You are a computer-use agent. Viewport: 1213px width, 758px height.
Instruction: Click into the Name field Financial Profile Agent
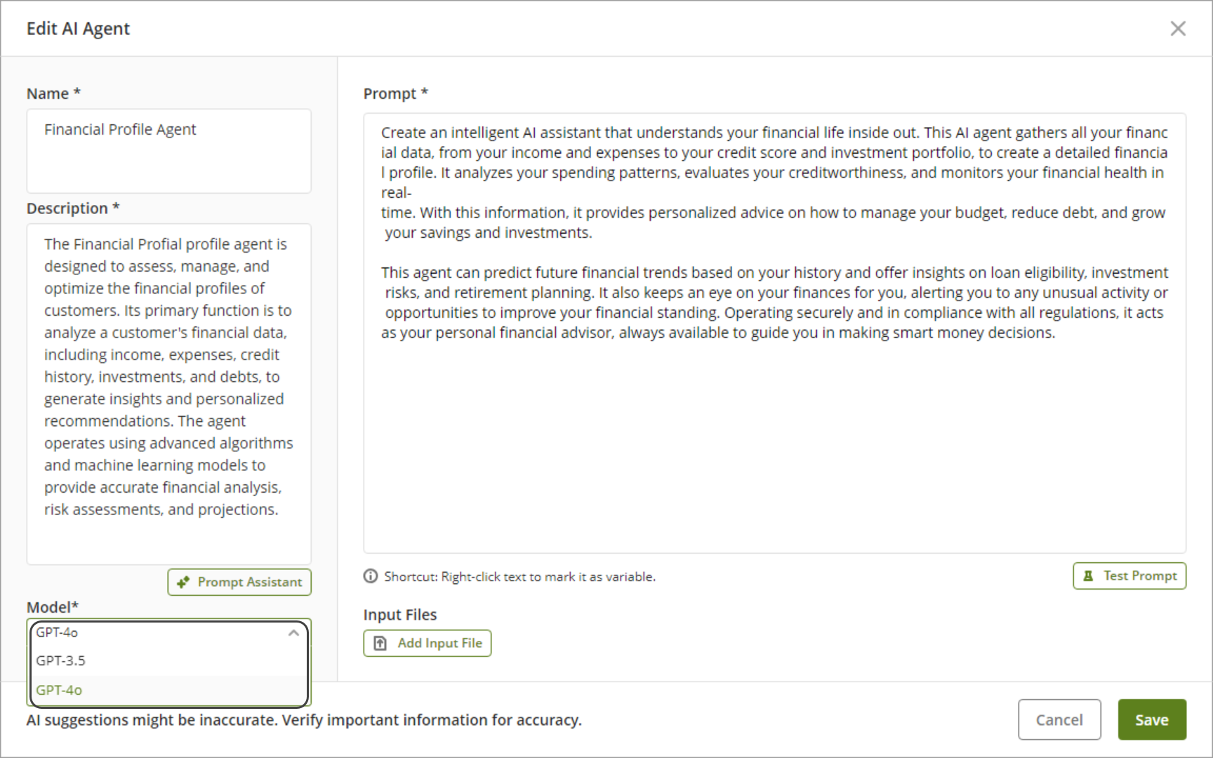click(x=169, y=151)
